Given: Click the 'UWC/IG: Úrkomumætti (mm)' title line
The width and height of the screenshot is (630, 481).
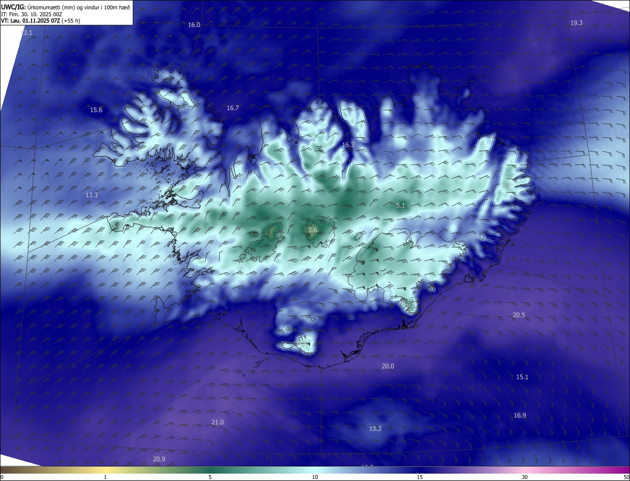Looking at the screenshot, I should coord(65,7).
